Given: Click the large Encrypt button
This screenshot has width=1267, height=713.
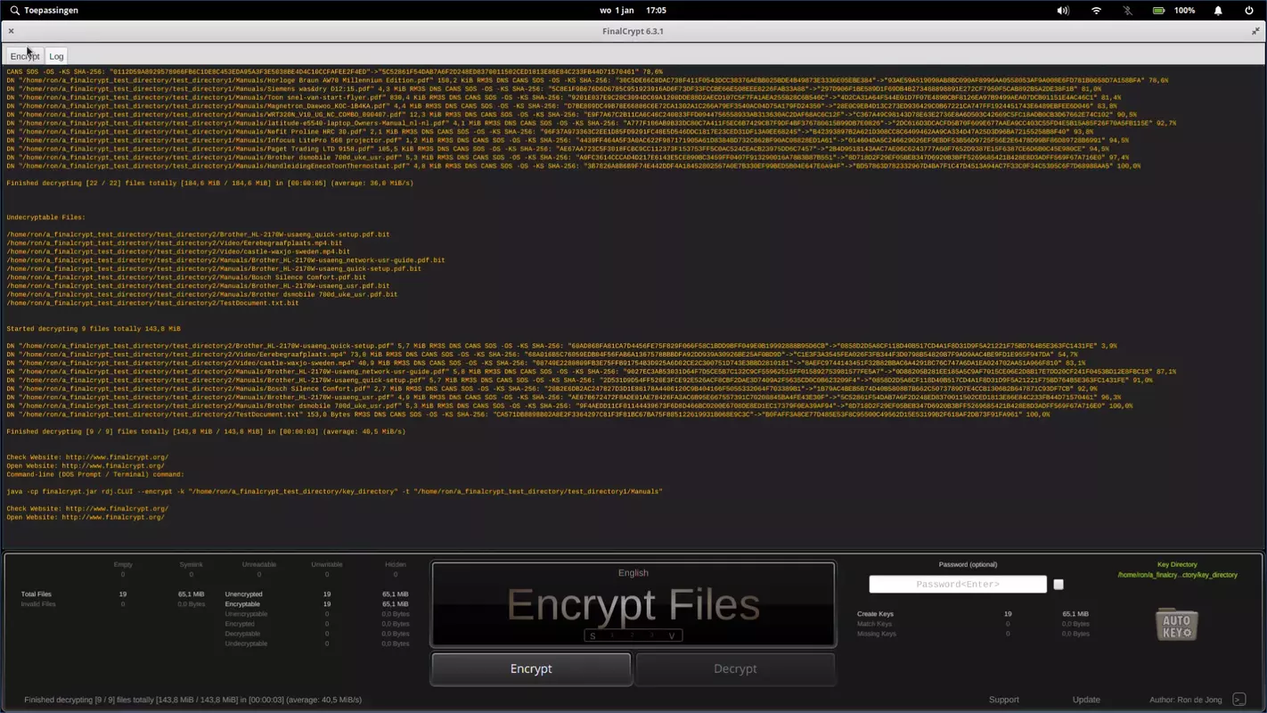Looking at the screenshot, I should pyautogui.click(x=531, y=668).
